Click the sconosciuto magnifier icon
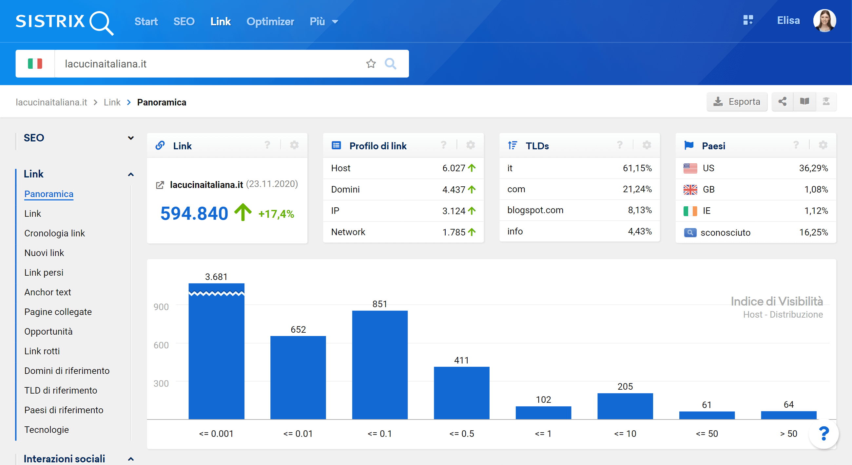The width and height of the screenshot is (852, 465). coord(690,233)
